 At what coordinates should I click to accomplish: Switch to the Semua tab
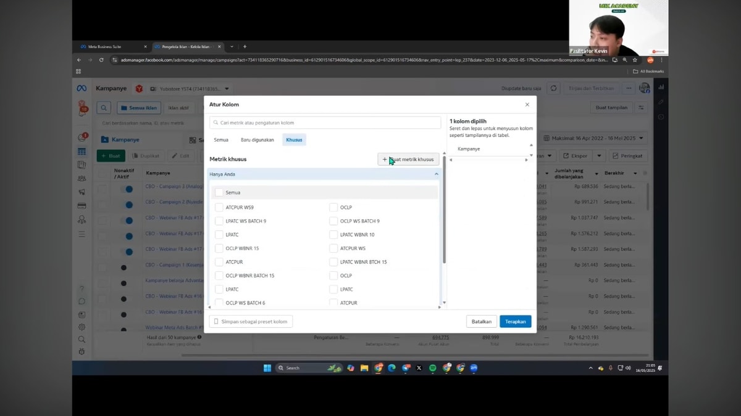coord(221,140)
